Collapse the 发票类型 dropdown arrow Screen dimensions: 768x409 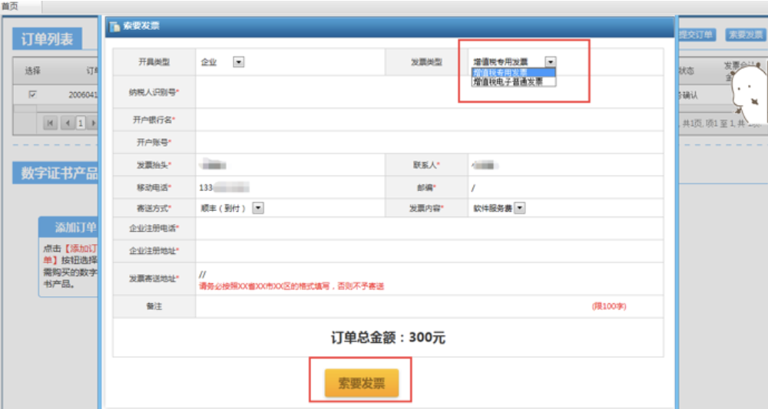point(551,62)
